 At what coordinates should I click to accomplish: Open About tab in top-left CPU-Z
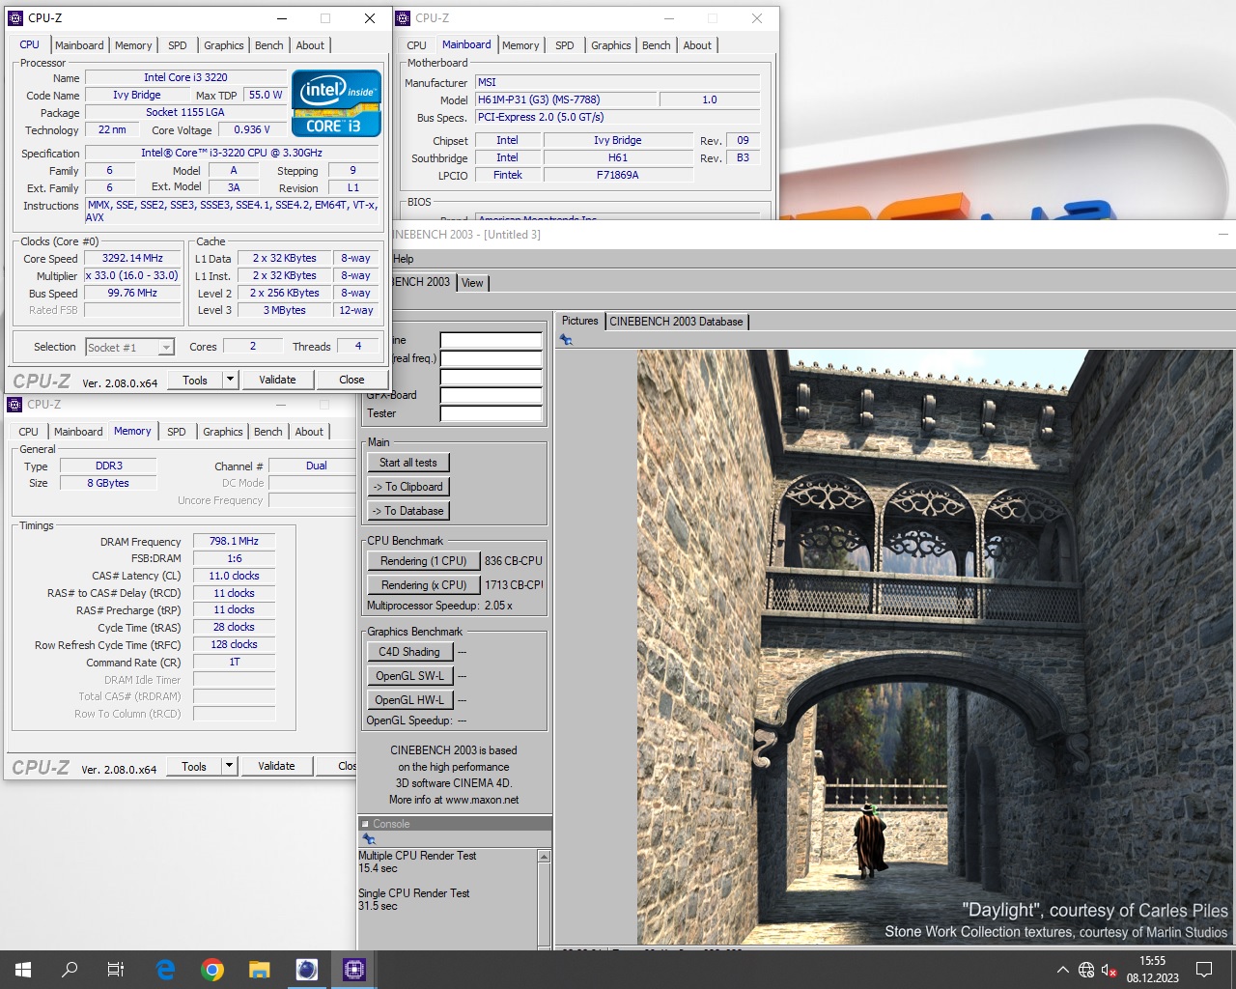click(x=310, y=45)
